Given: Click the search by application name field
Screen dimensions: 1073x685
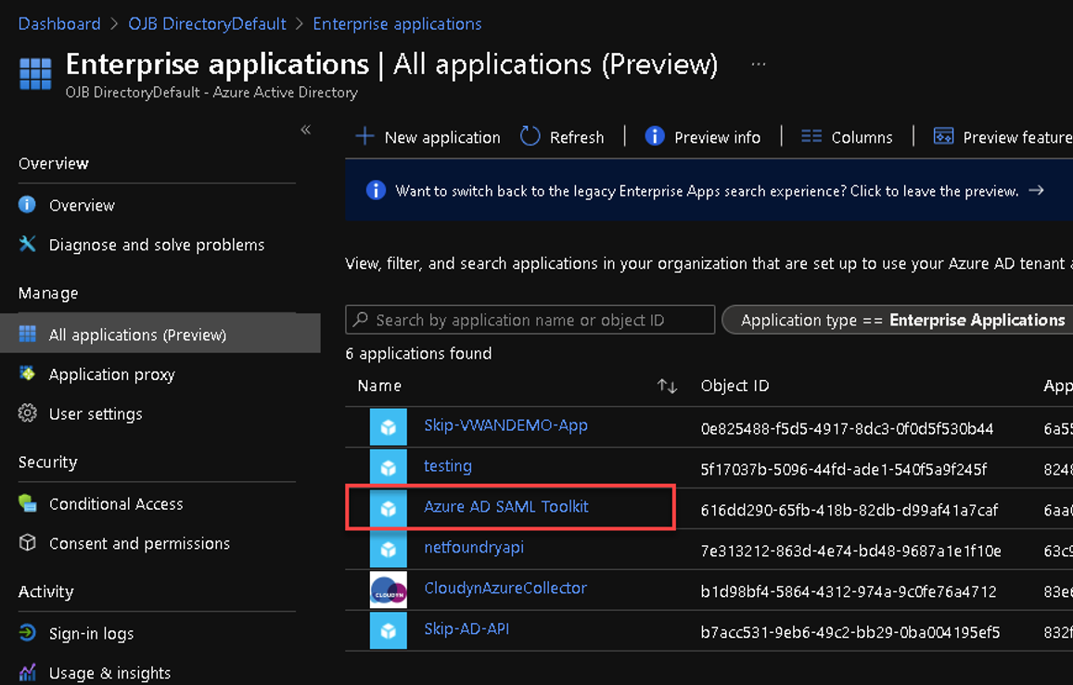Looking at the screenshot, I should tap(530, 319).
